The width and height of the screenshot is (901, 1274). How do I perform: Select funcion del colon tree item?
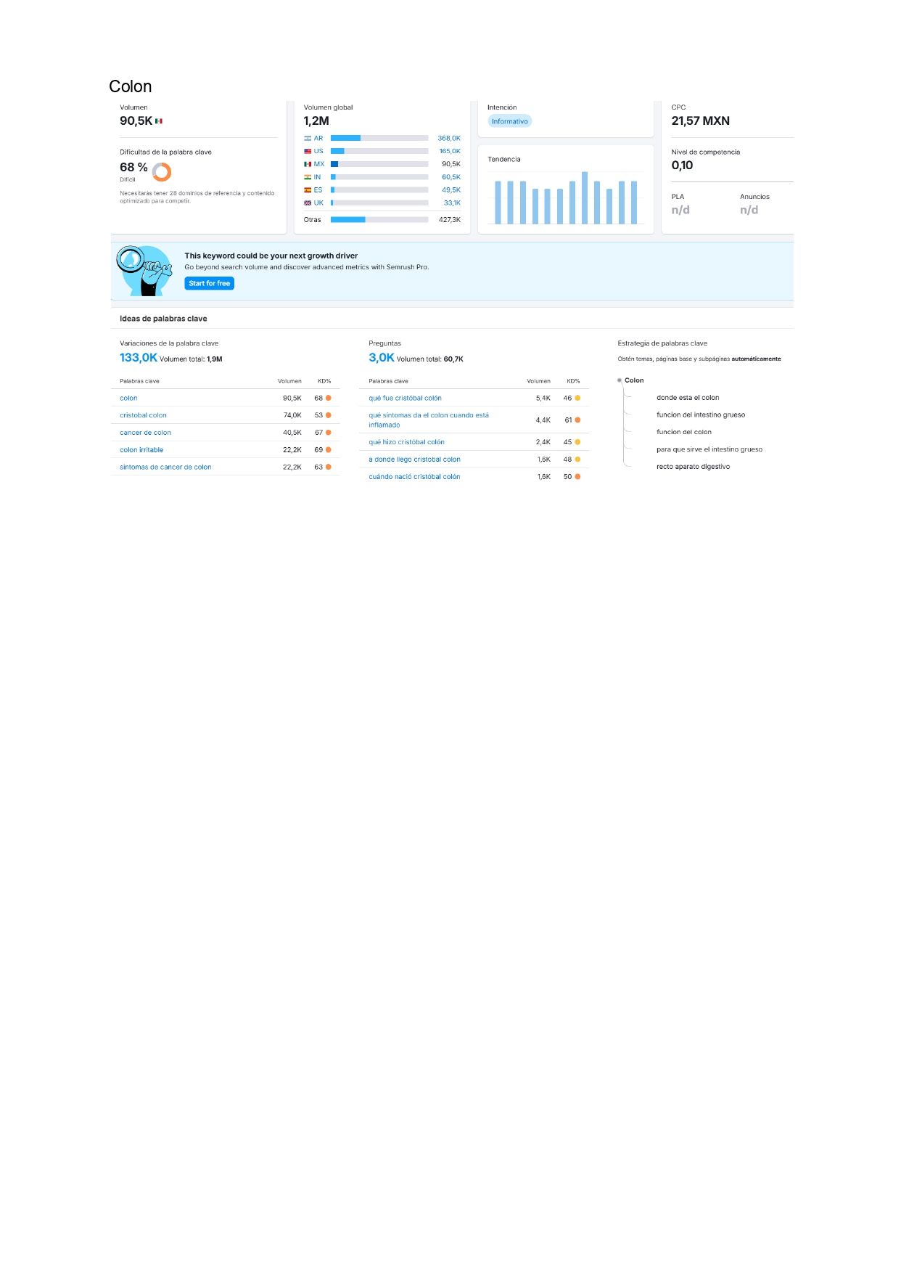click(x=684, y=432)
